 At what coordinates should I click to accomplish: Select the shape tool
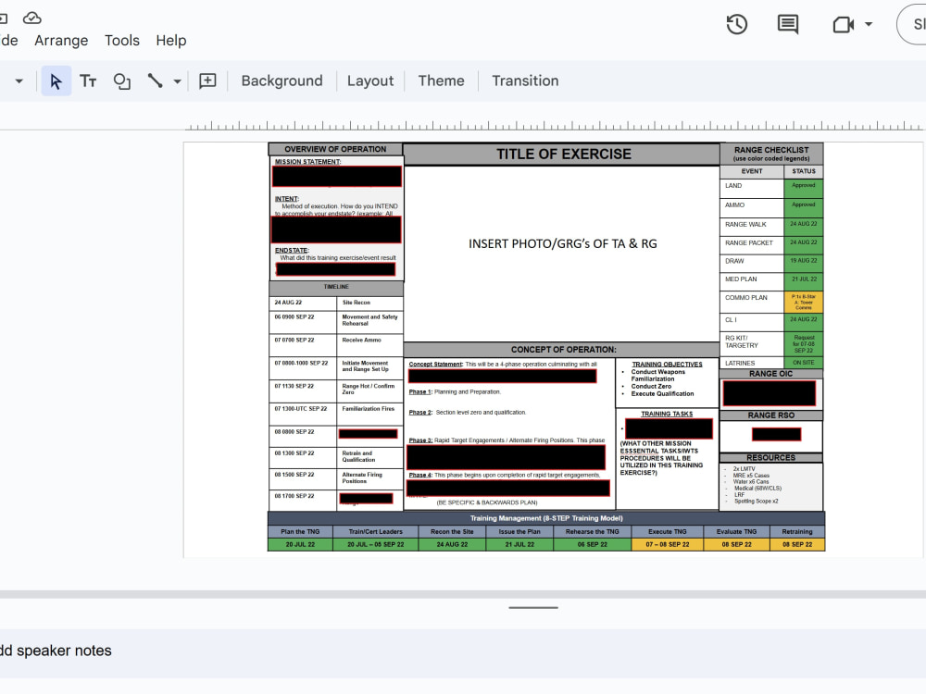coord(121,81)
